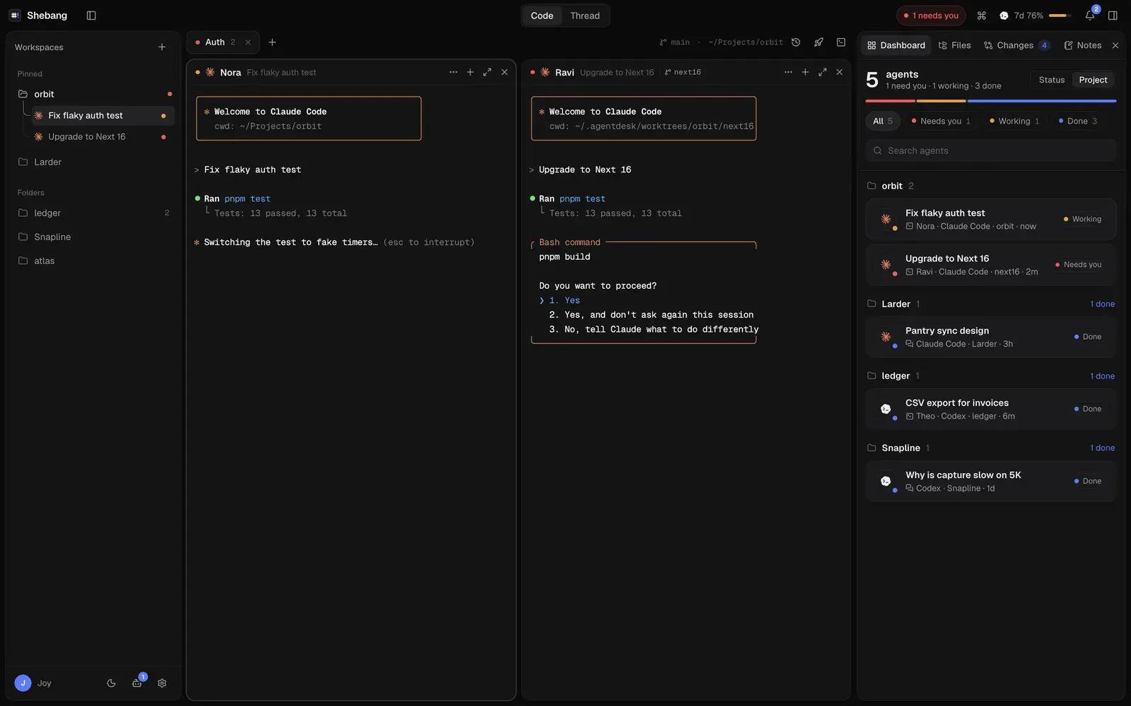Screen dimensions: 1131x706
Task: Click the Search agents field
Action: pos(990,150)
